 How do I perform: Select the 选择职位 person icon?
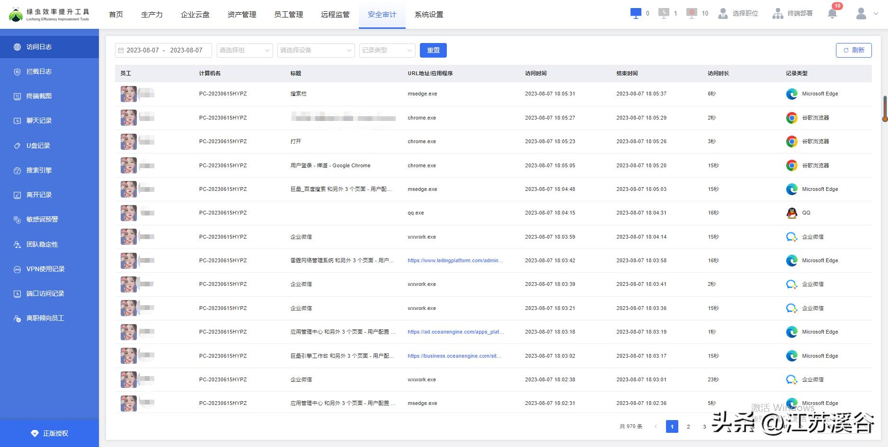723,14
